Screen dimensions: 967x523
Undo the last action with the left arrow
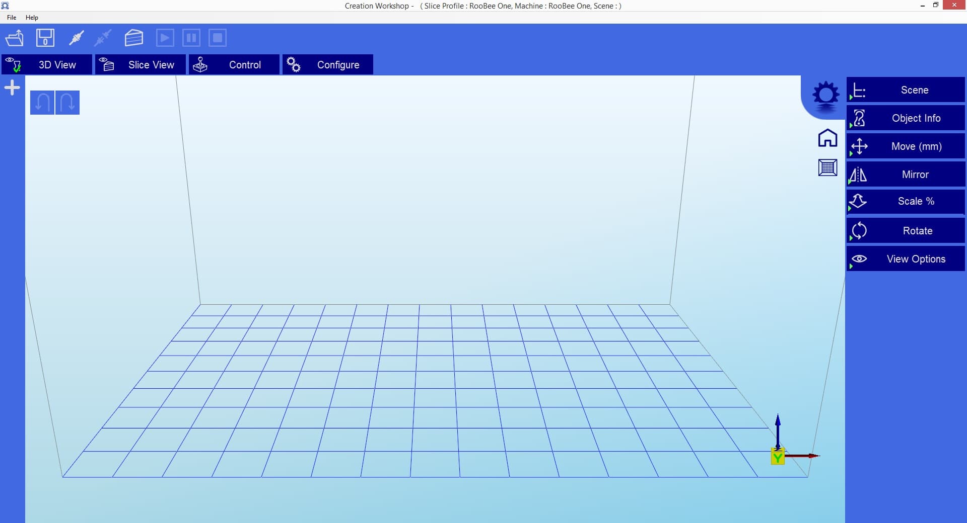(x=42, y=102)
